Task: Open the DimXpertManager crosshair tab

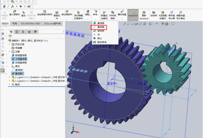Action: click(x=29, y=32)
